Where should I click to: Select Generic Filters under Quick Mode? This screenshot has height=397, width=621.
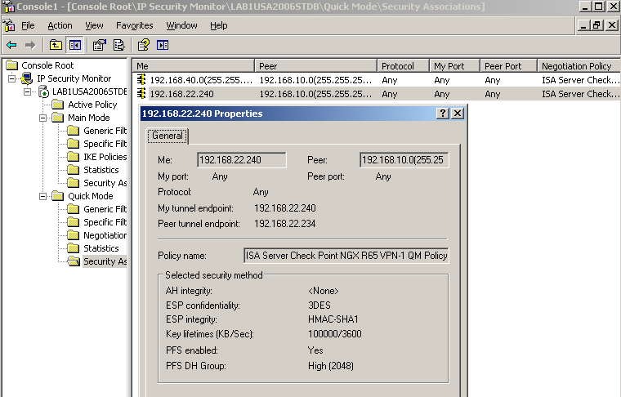point(105,209)
